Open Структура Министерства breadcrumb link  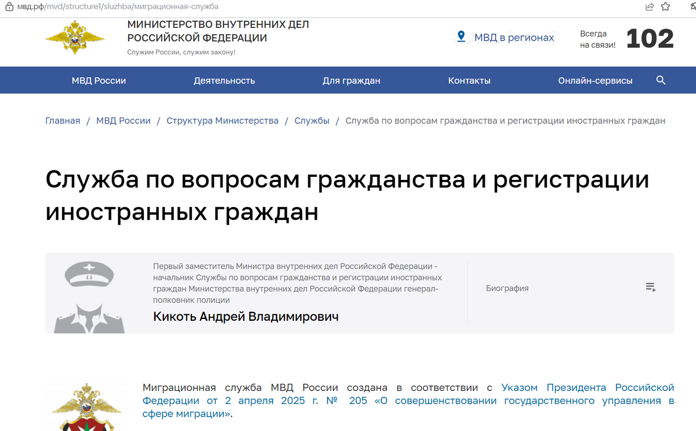tap(222, 120)
